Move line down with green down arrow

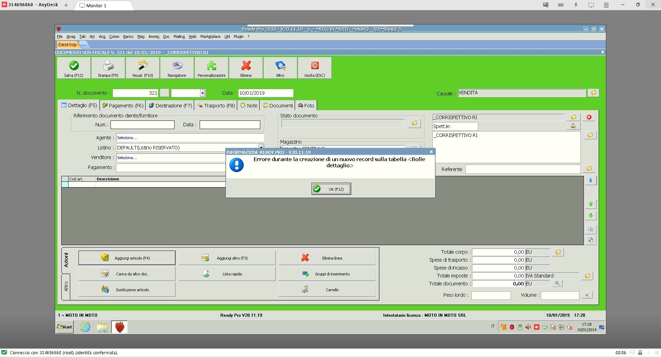pyautogui.click(x=591, y=216)
